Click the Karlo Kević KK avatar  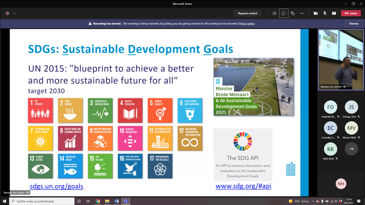(330, 149)
